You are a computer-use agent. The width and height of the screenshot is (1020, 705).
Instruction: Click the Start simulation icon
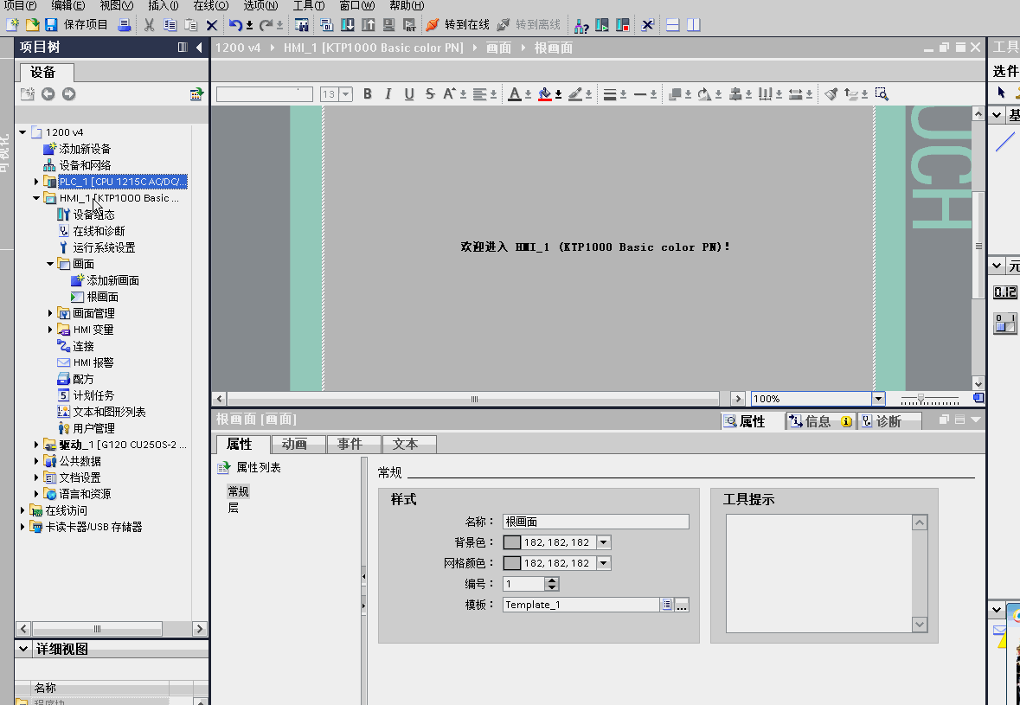click(389, 25)
